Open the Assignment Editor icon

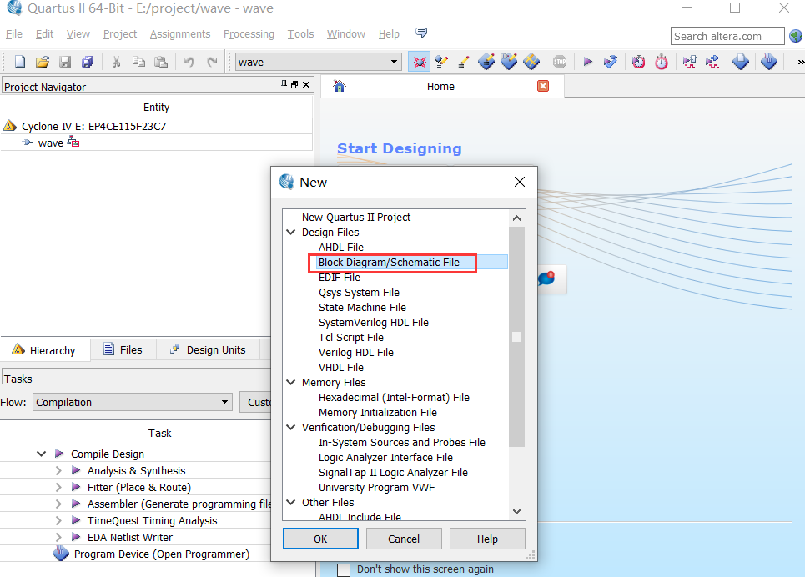(x=441, y=62)
